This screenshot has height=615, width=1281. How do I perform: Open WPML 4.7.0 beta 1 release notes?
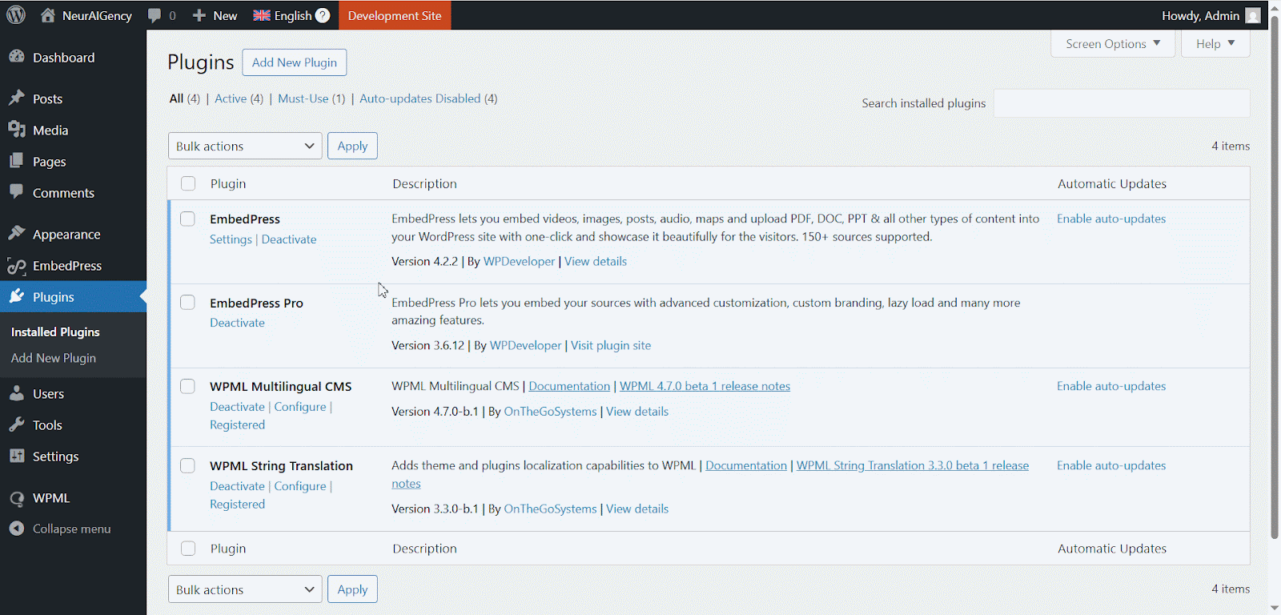click(x=705, y=386)
